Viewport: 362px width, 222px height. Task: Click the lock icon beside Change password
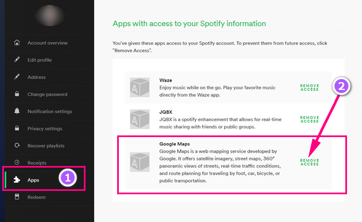point(17,94)
